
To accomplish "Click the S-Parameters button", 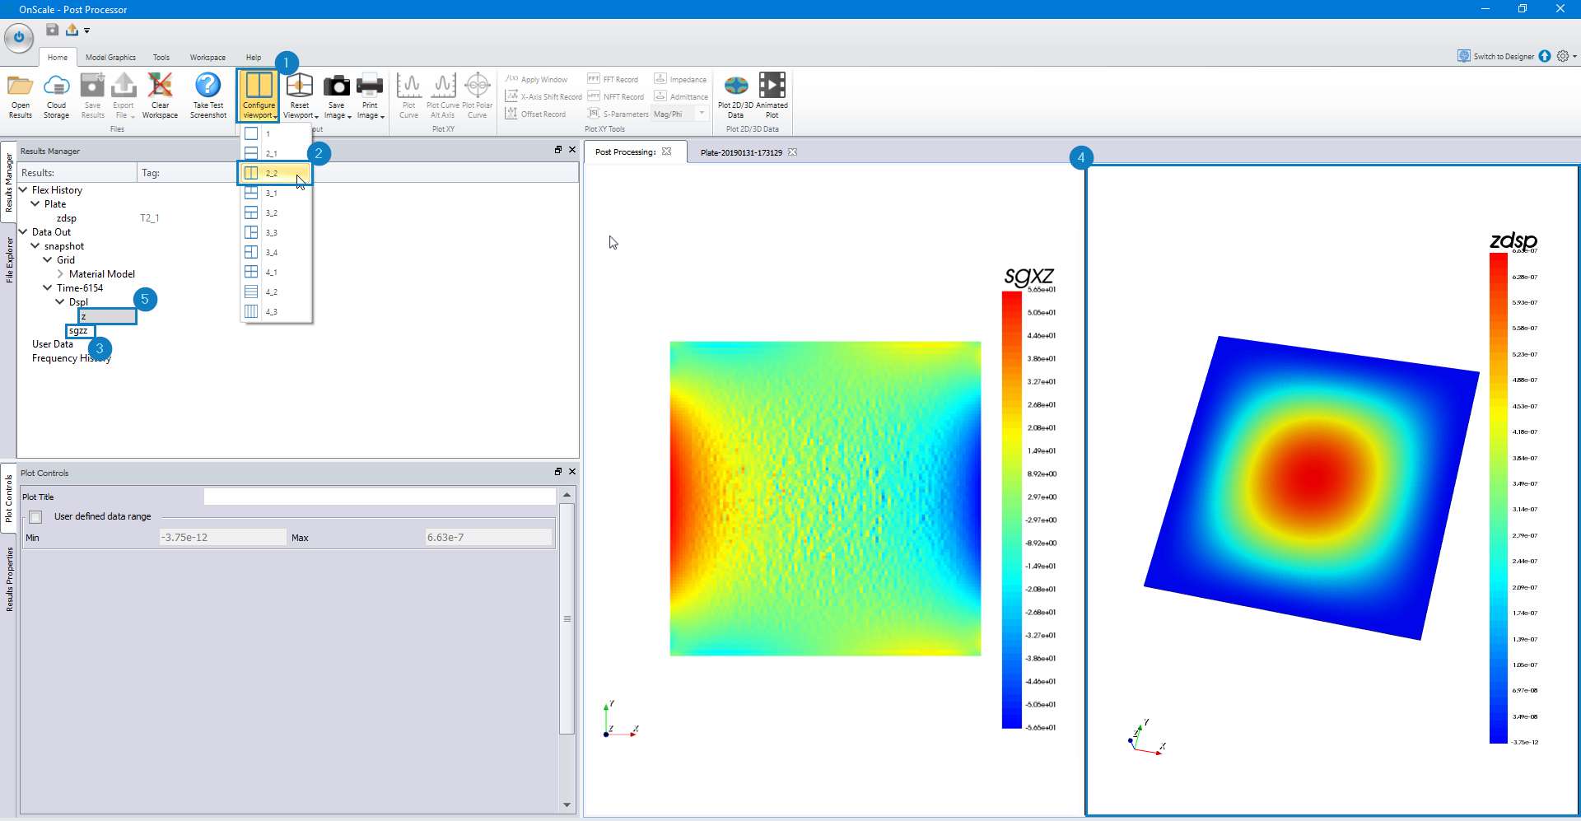I will coord(618,114).
